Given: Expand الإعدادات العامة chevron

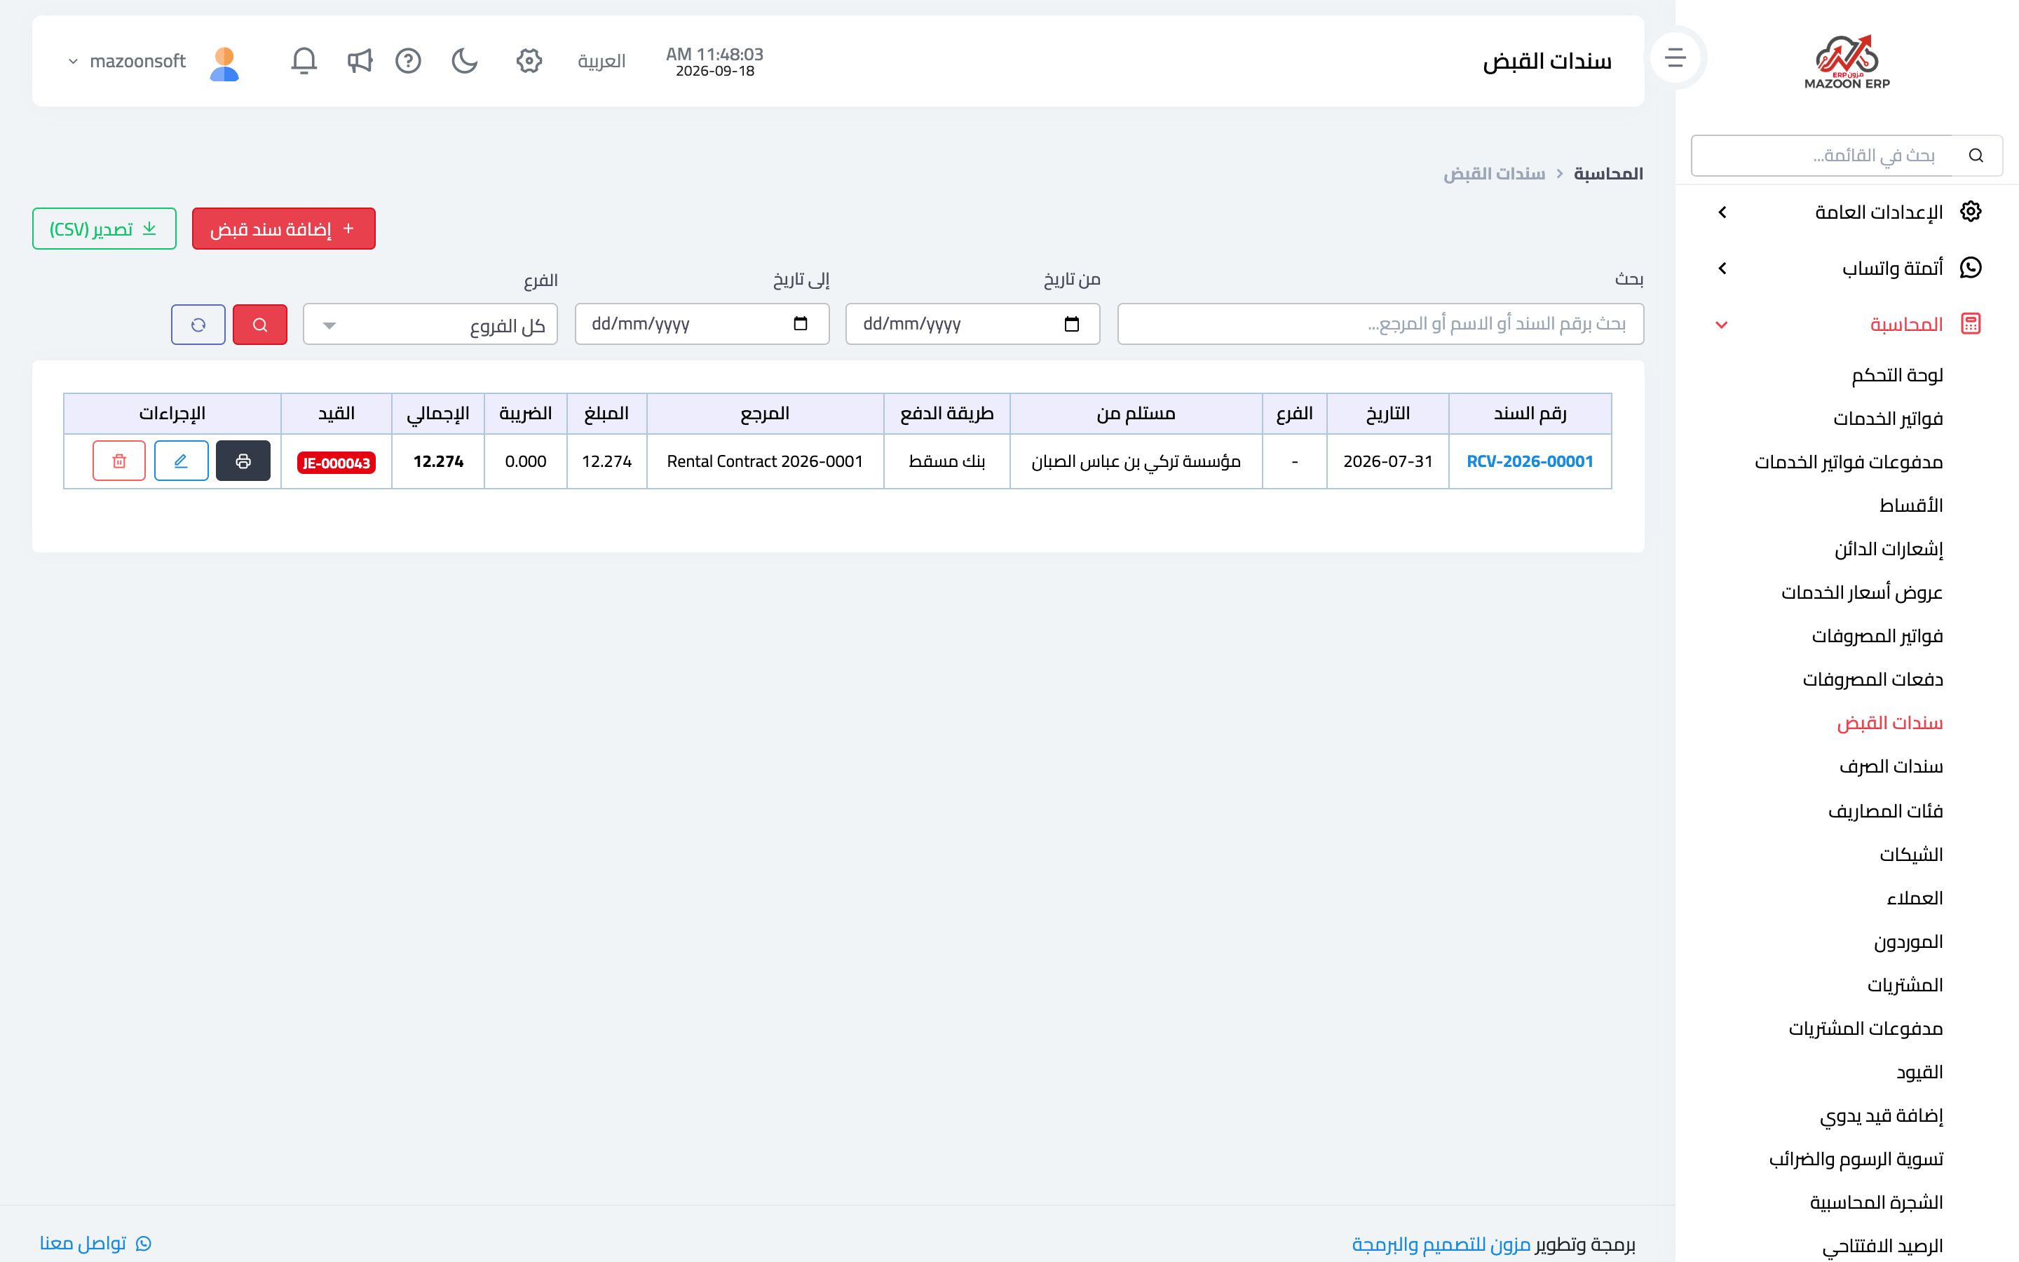Looking at the screenshot, I should pyautogui.click(x=1723, y=212).
